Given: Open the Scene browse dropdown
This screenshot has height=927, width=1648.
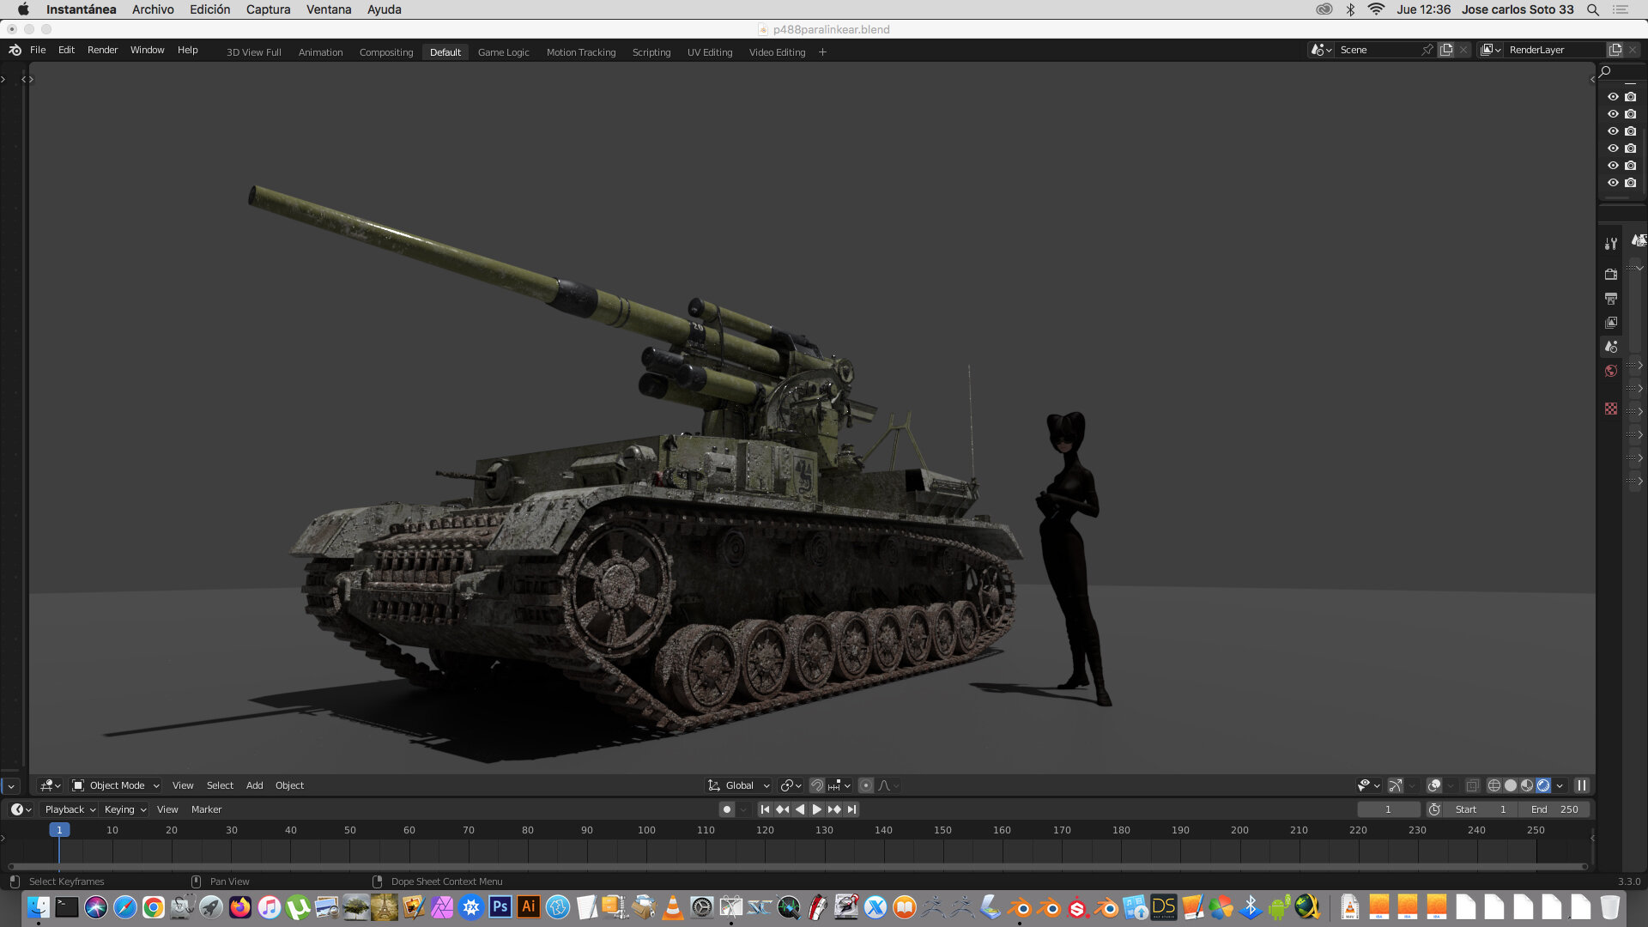Looking at the screenshot, I should (1321, 50).
